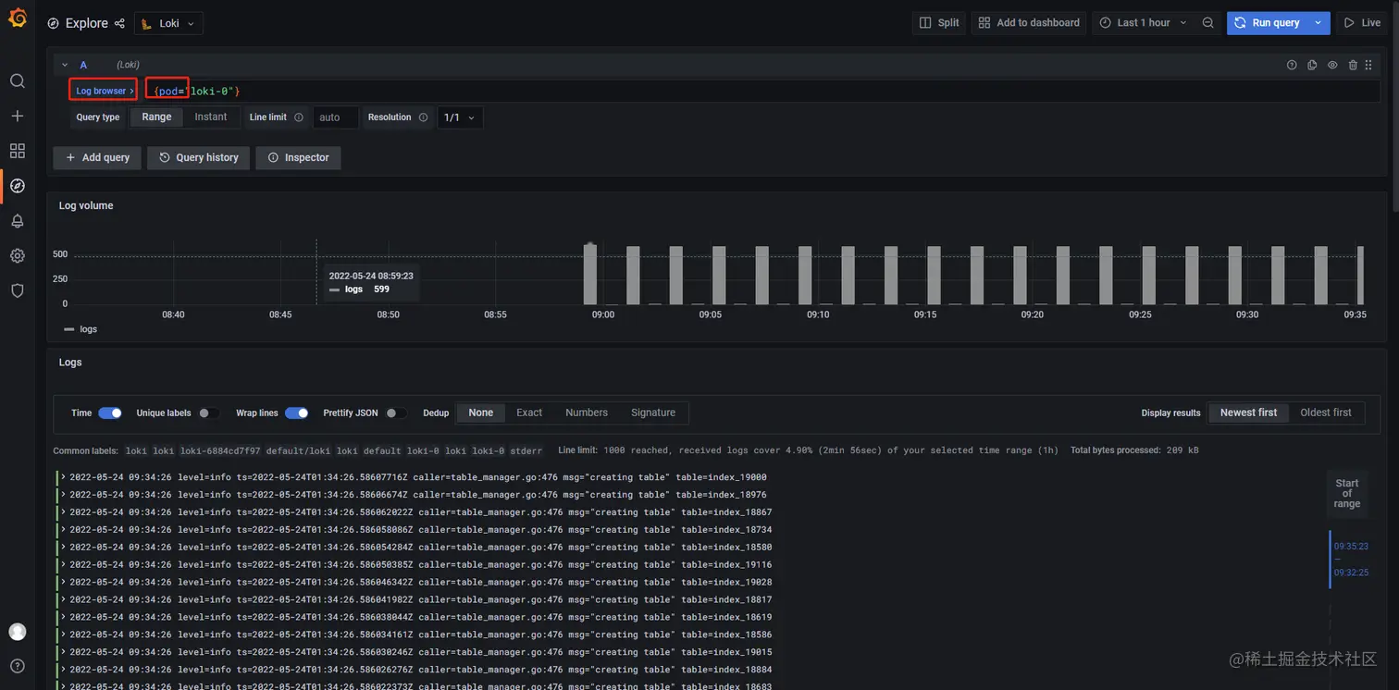
Task: Click the share icon next to Explore
Action: pyautogui.click(x=119, y=23)
